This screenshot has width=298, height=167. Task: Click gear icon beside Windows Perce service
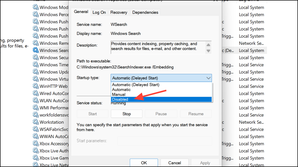point(36,14)
